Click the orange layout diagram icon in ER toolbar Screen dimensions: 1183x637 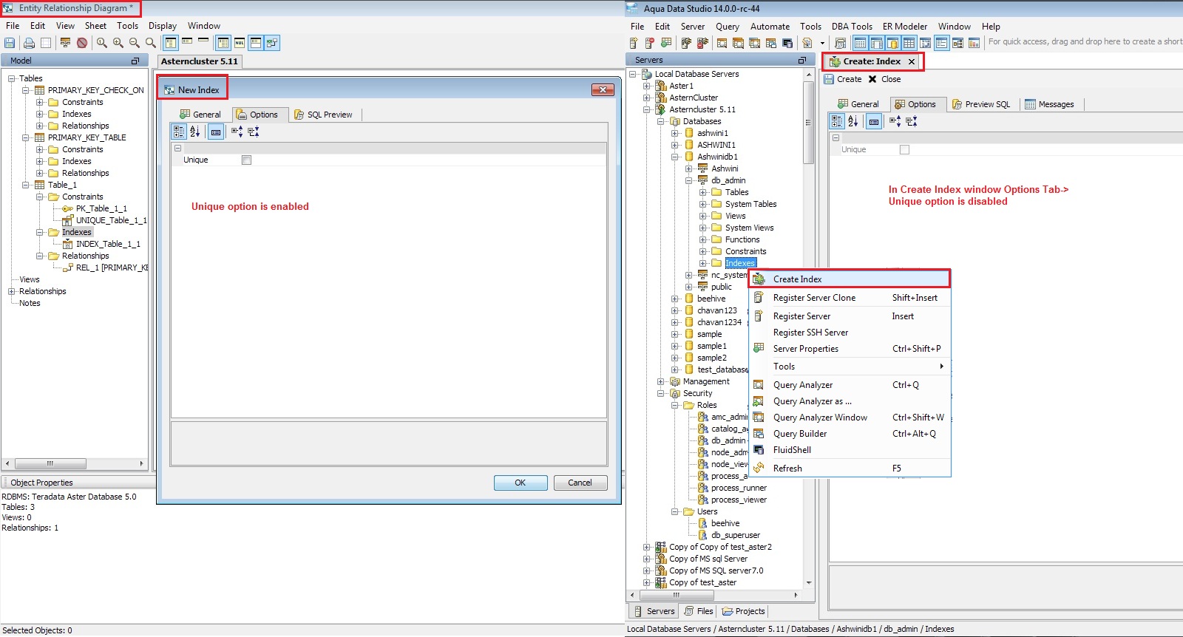(x=66, y=43)
